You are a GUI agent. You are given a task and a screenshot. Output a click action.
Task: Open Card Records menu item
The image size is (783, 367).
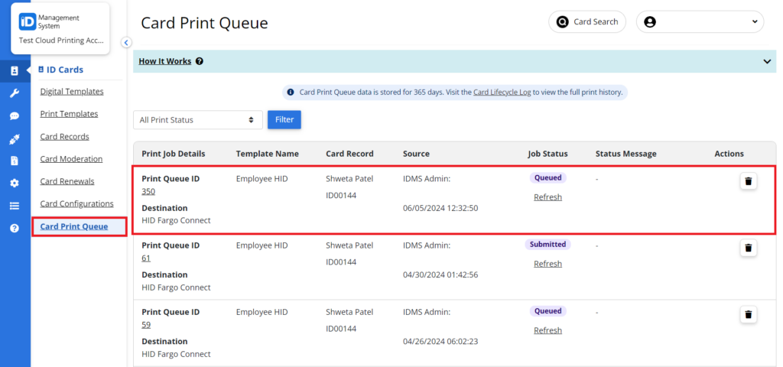[64, 137]
